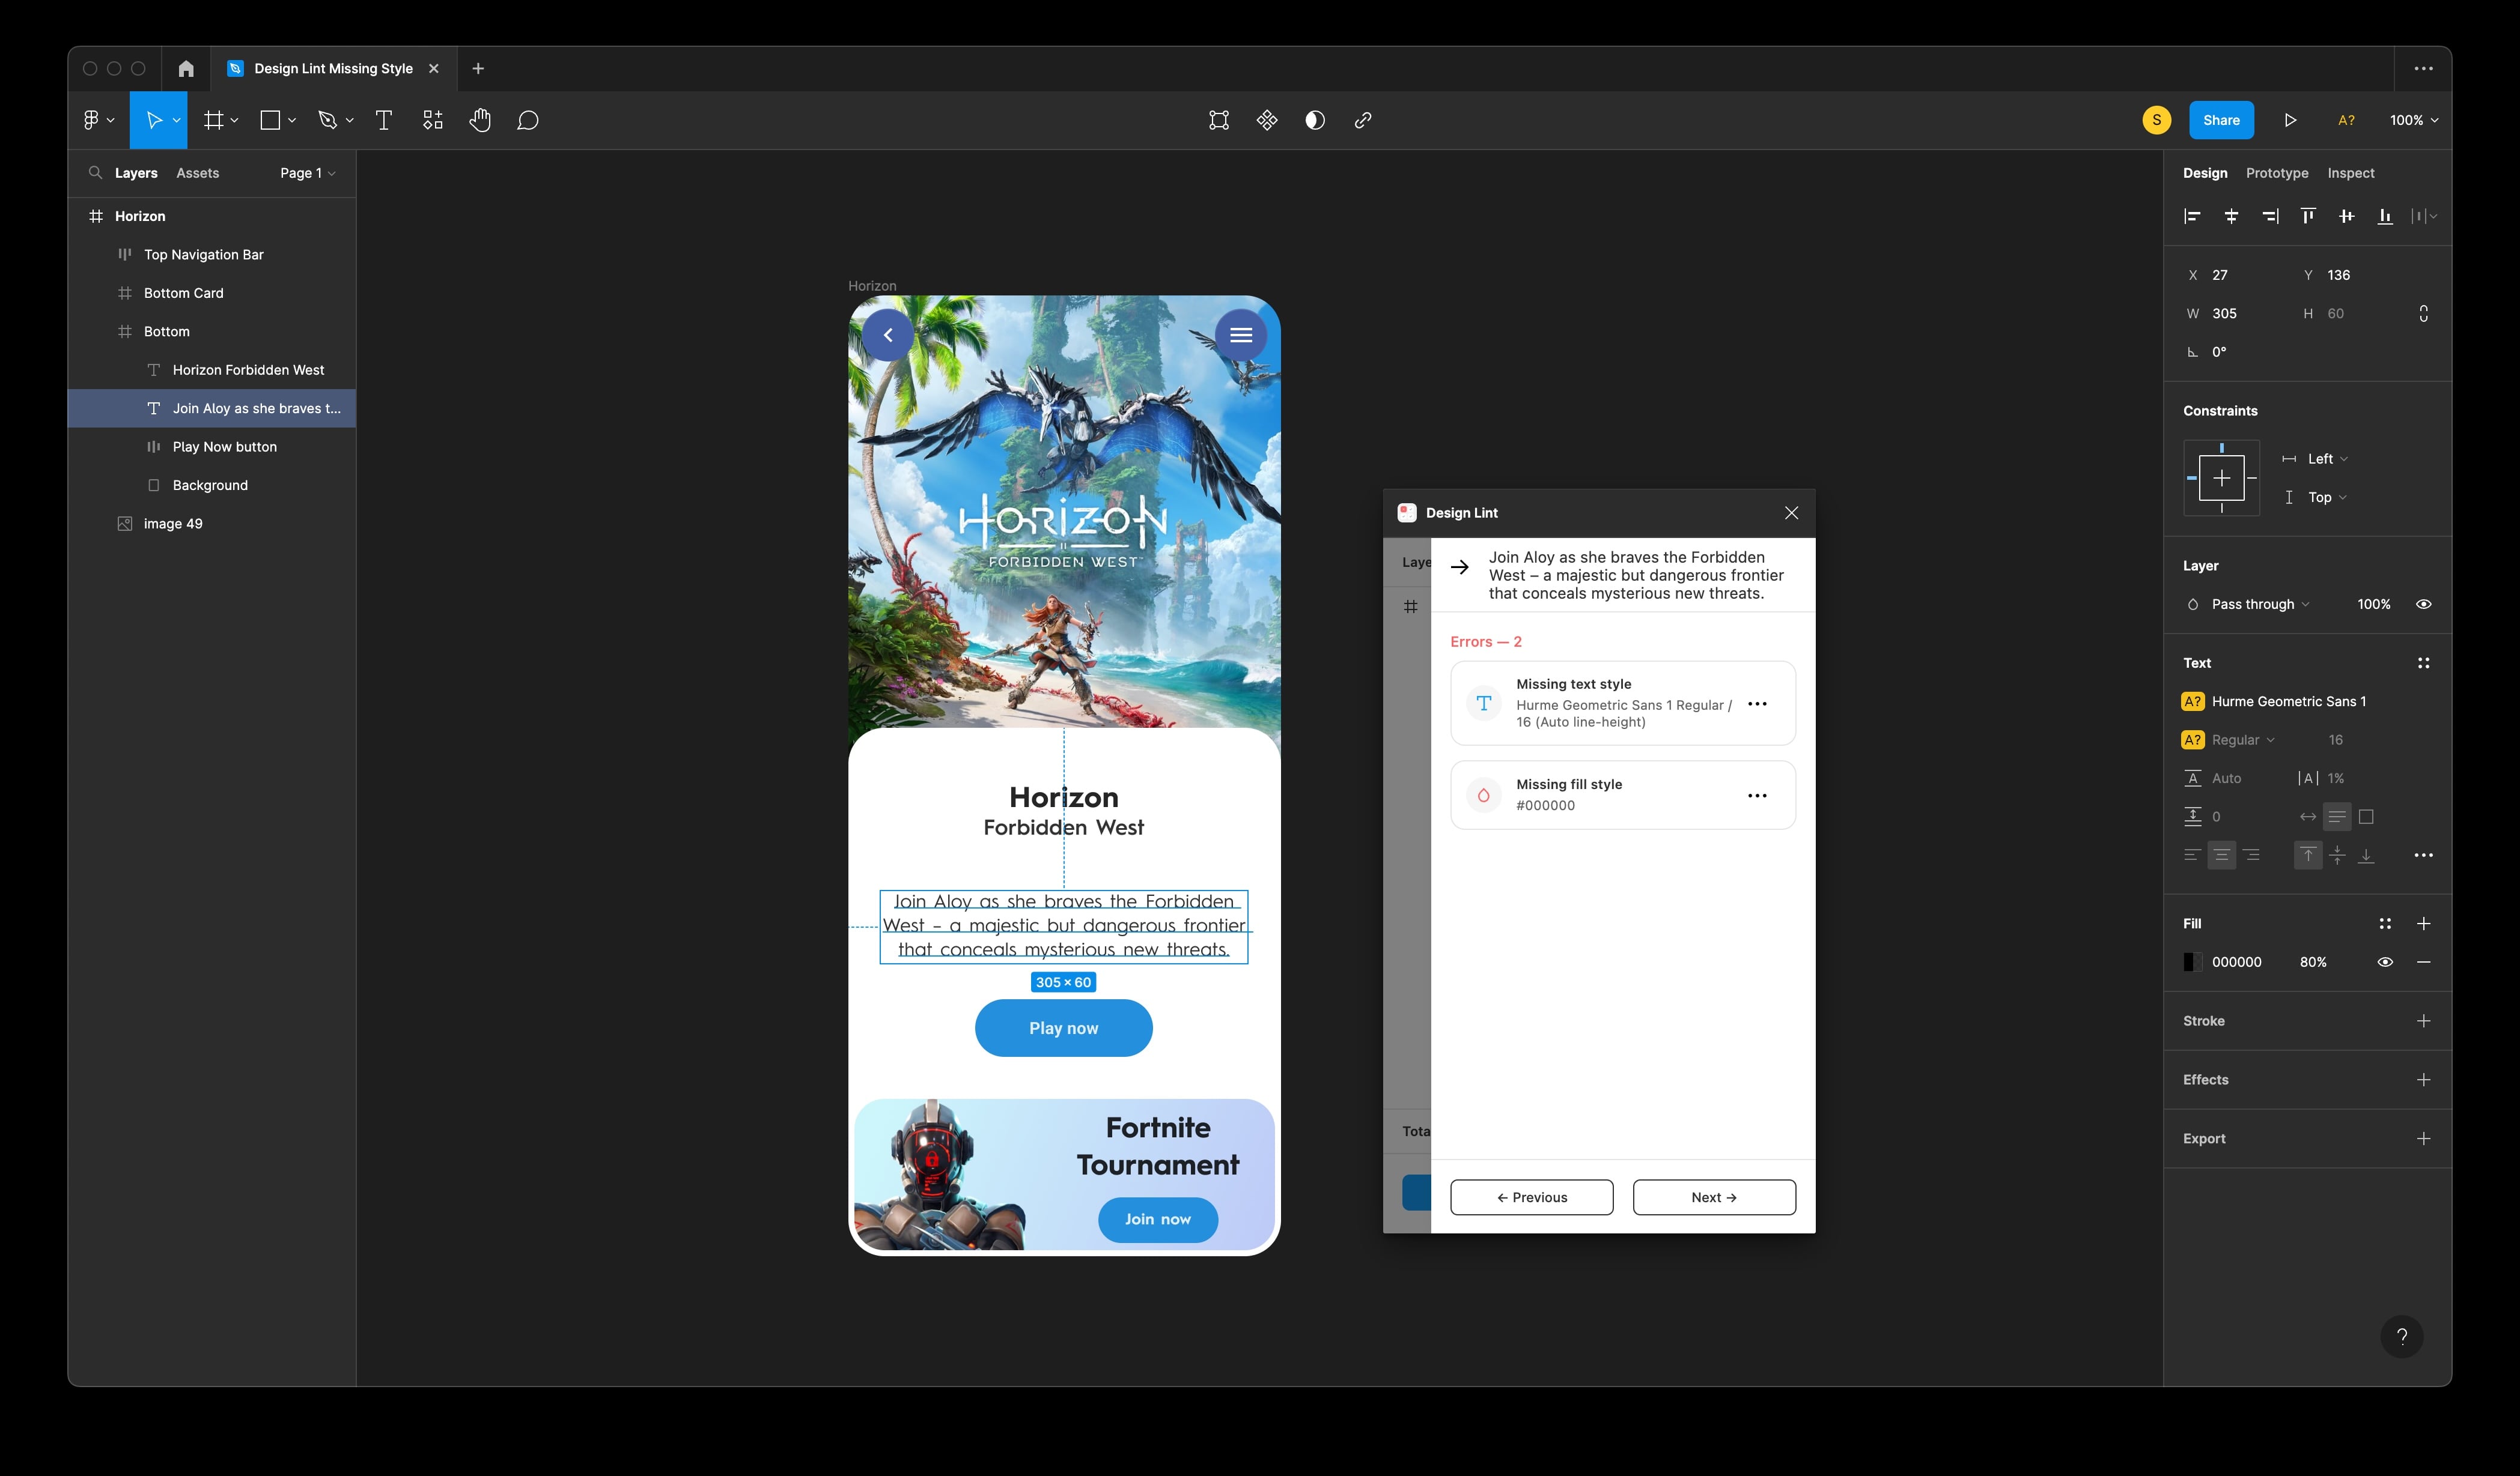2520x1476 pixels.
Task: Select the Play Now button layer
Action: (224, 447)
